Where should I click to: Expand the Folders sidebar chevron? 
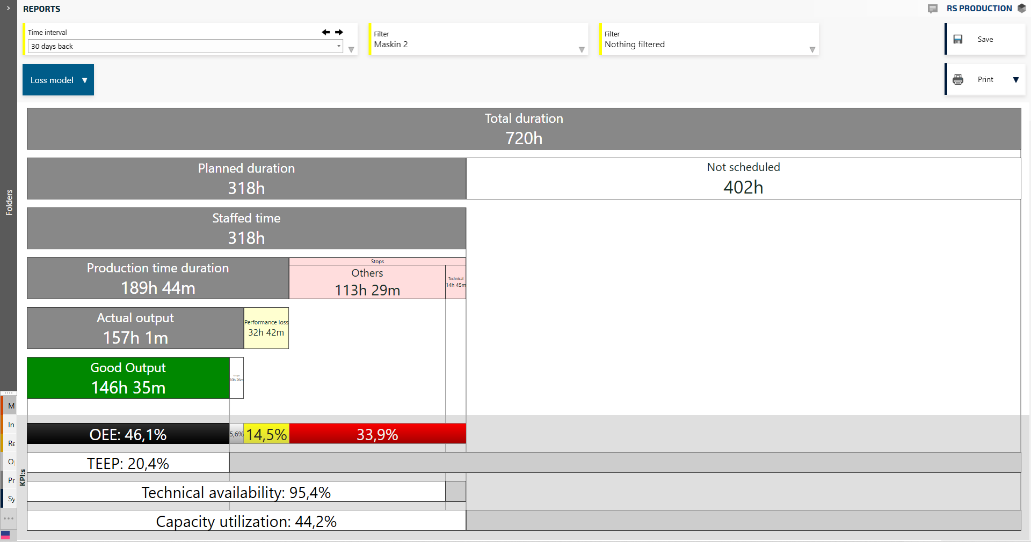point(8,8)
